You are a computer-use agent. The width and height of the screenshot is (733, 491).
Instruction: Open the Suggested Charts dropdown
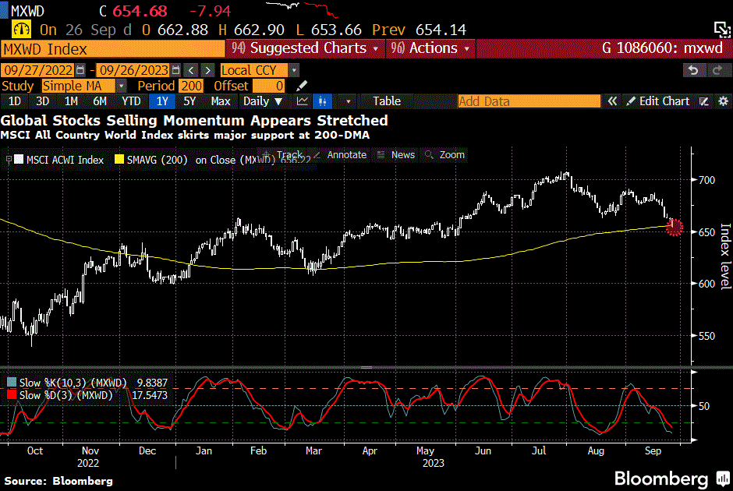pyautogui.click(x=305, y=48)
